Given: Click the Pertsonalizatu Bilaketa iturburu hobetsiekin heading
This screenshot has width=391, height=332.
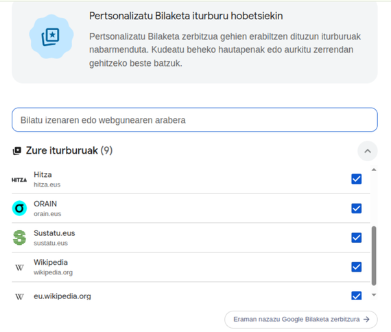Looking at the screenshot, I should click(186, 16).
